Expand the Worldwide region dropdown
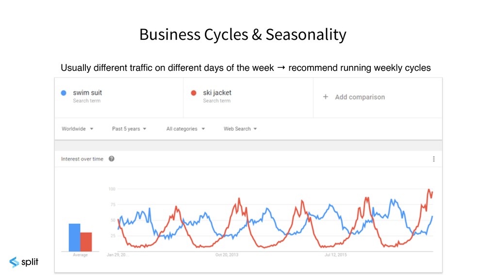497x279 pixels. click(77, 129)
